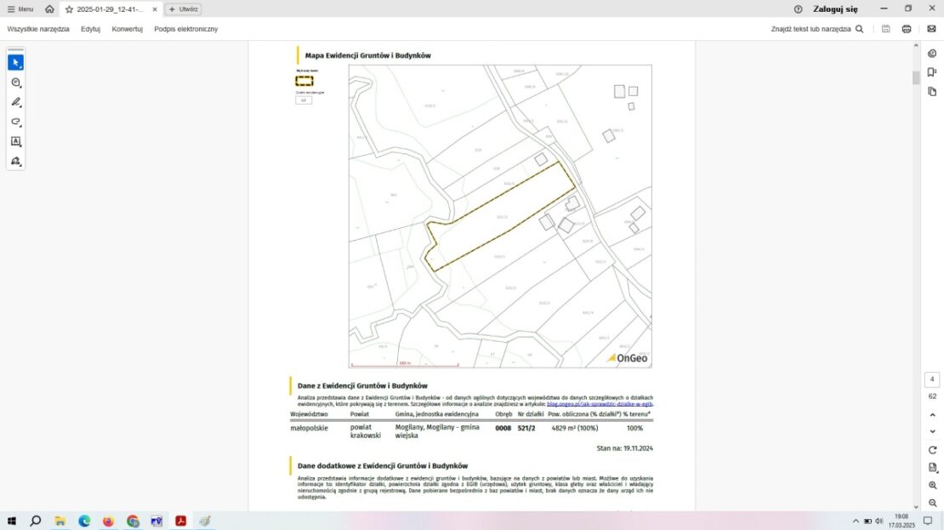
Task: Open the volume control in tray
Action: 879,521
